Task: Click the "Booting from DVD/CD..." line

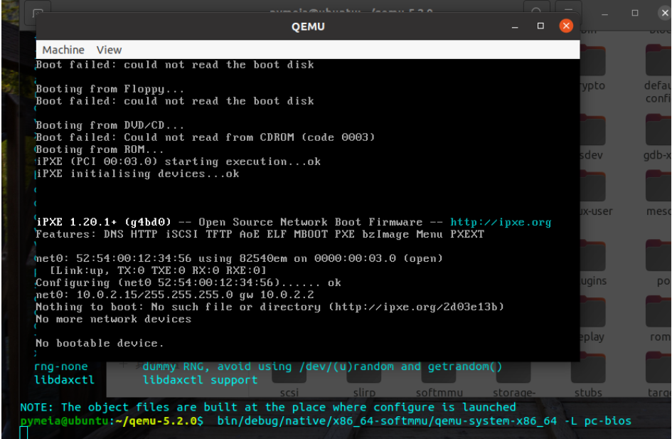Action: [110, 125]
